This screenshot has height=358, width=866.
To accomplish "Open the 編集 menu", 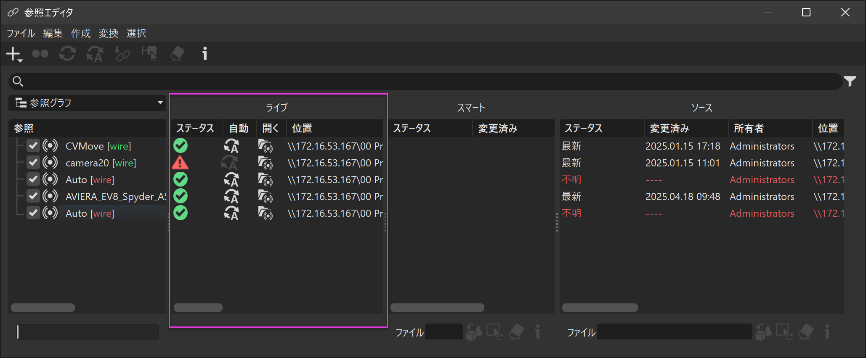I will tap(53, 33).
